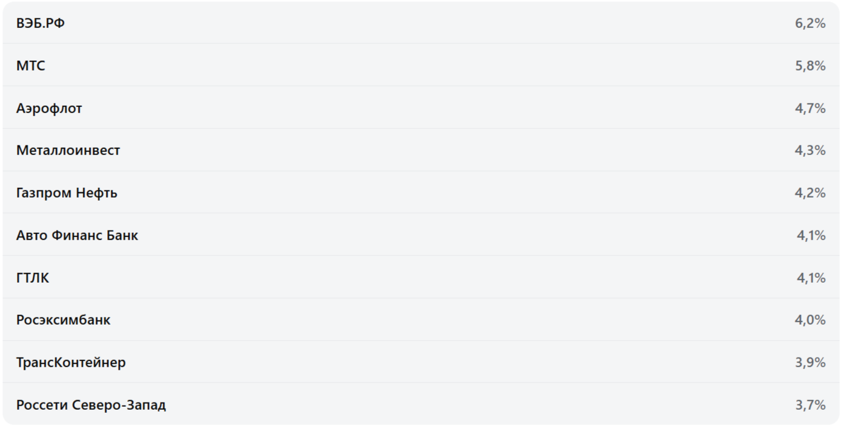Select the МТС row label
This screenshot has width=843, height=428.
click(x=30, y=66)
